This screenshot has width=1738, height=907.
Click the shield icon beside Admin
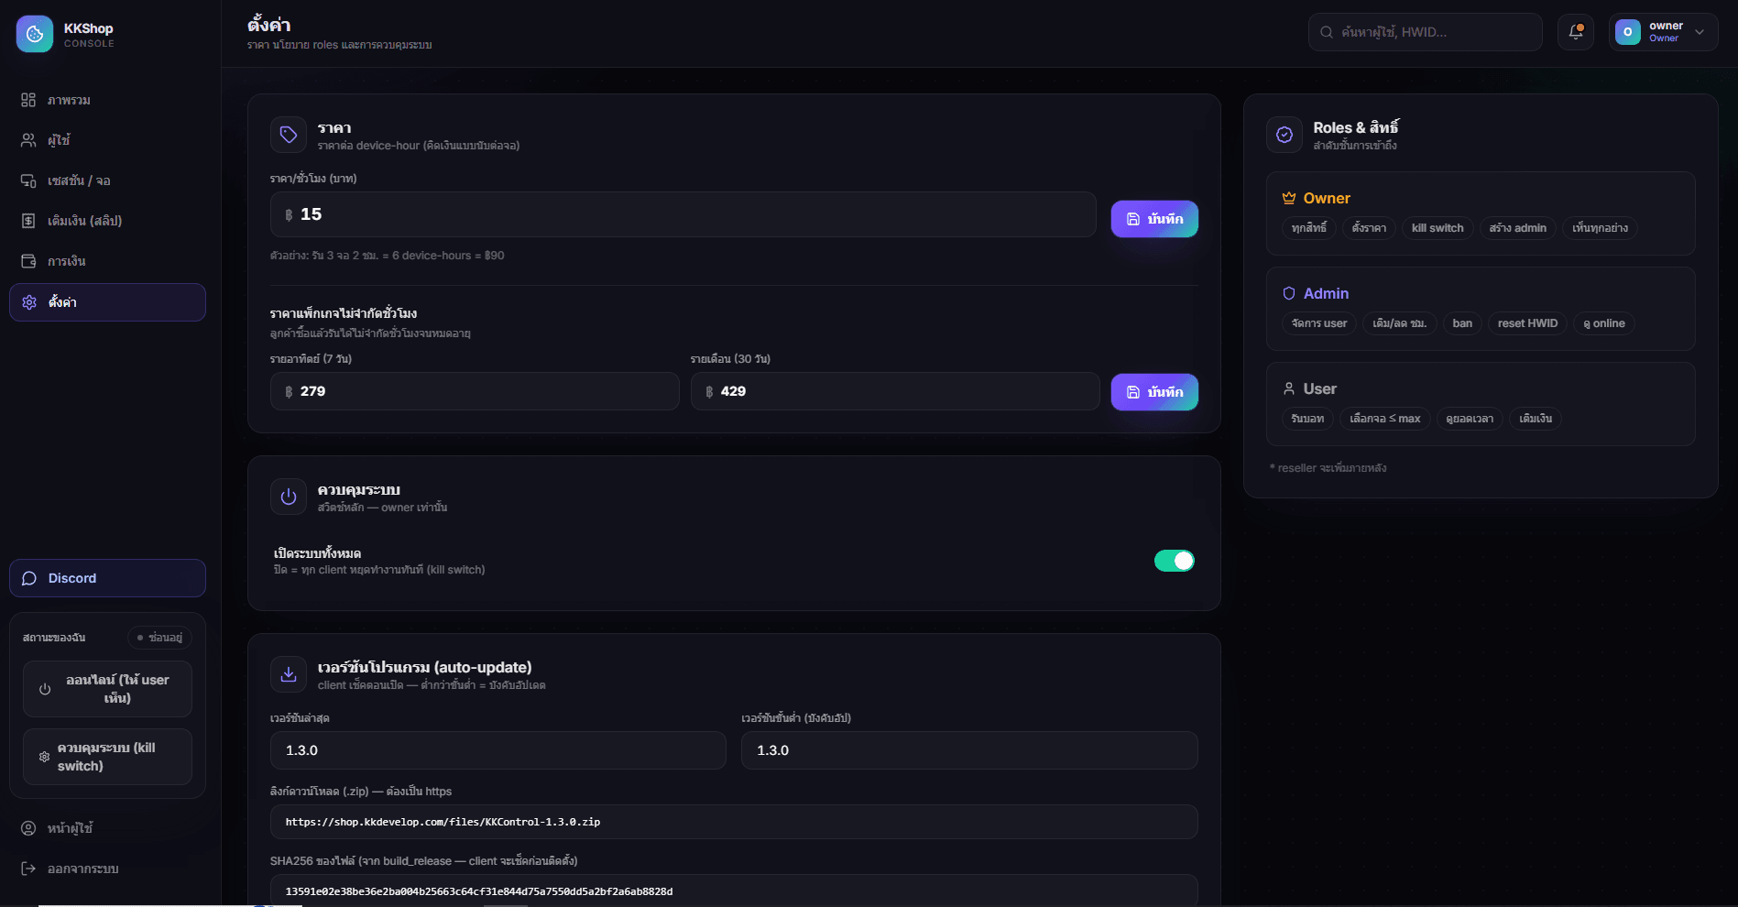(1289, 293)
